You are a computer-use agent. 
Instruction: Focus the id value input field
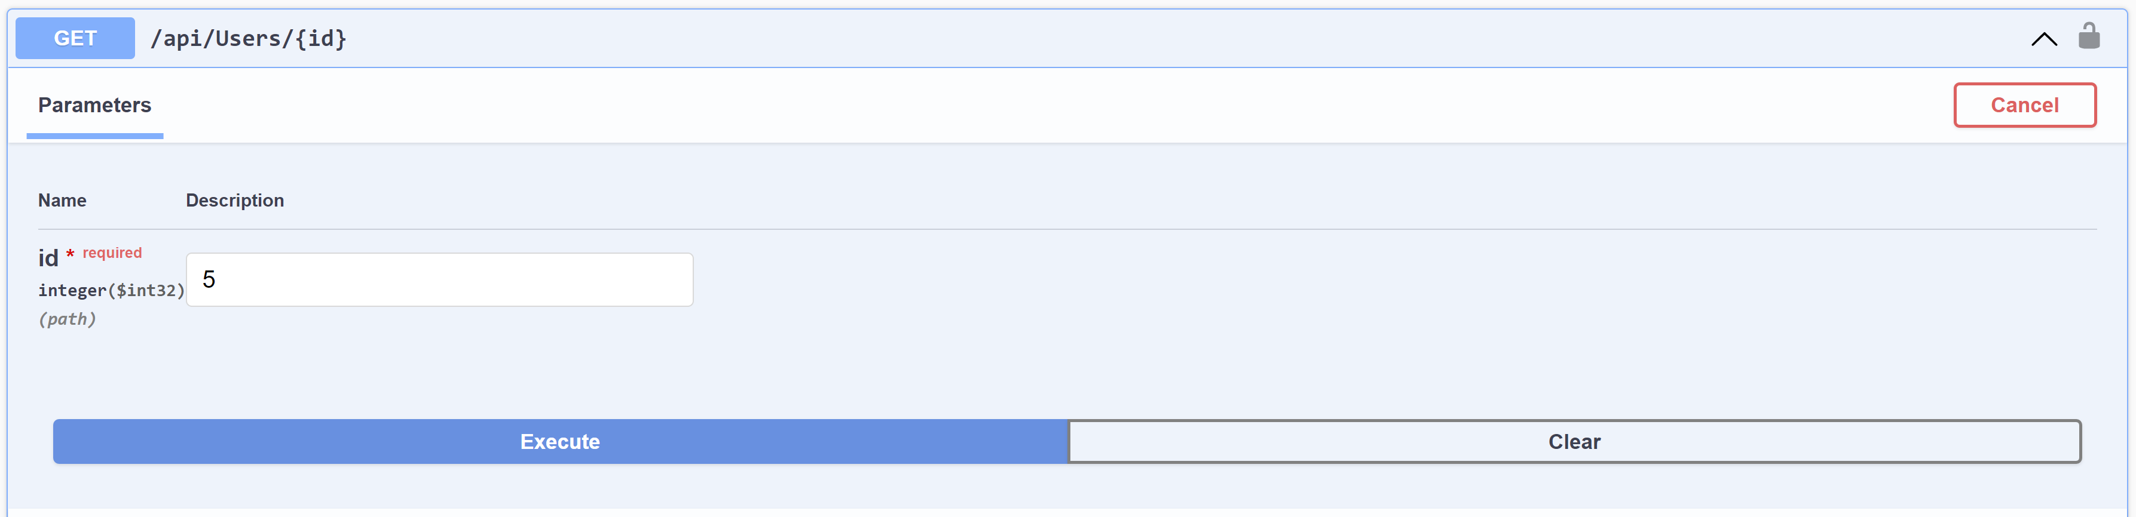[x=439, y=280]
